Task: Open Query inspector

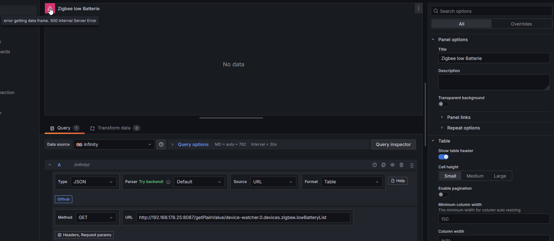Action: click(393, 144)
